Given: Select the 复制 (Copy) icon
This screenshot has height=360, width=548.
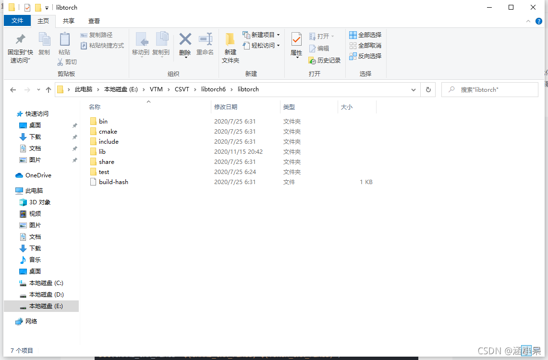Looking at the screenshot, I should (44, 42).
